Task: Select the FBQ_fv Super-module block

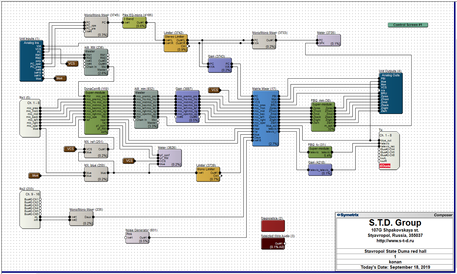Action: tap(320, 152)
